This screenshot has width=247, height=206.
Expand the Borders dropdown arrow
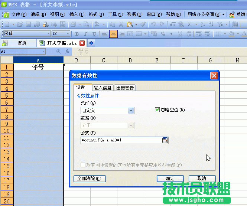[x=225, y=34]
